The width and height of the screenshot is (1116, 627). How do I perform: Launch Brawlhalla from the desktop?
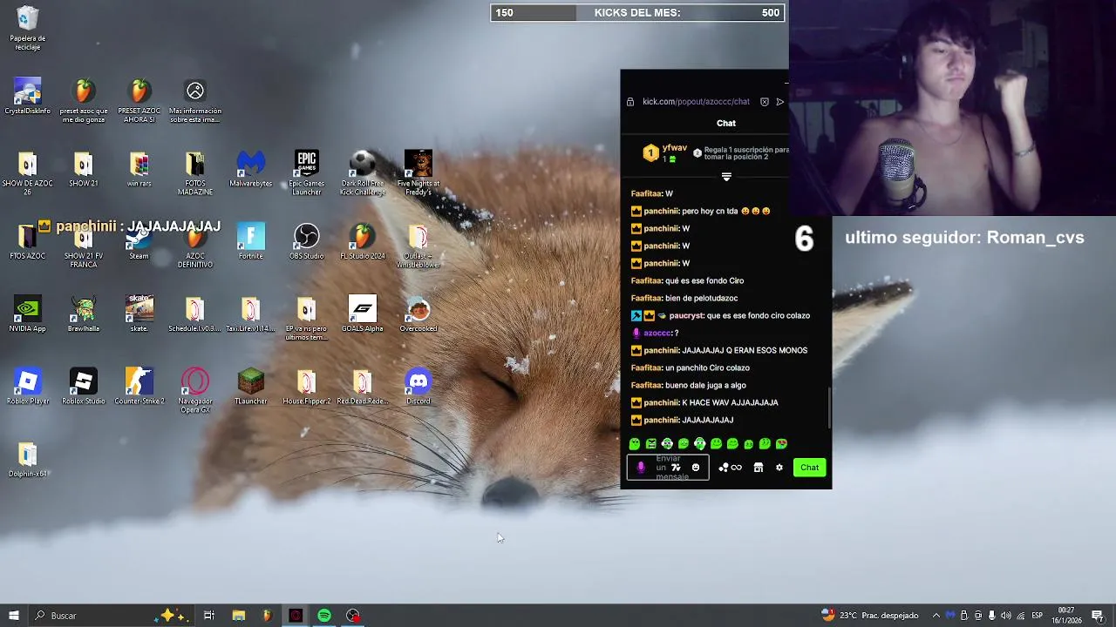(x=84, y=313)
